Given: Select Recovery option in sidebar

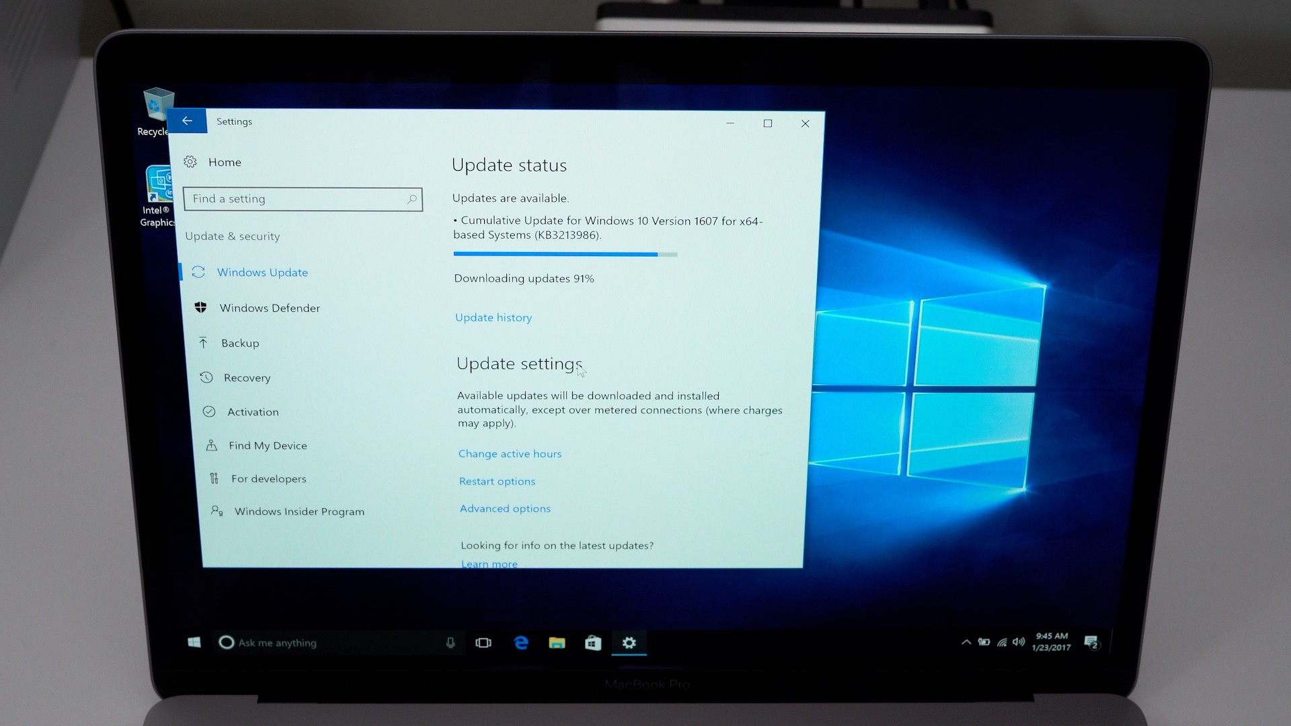Looking at the screenshot, I should point(247,376).
